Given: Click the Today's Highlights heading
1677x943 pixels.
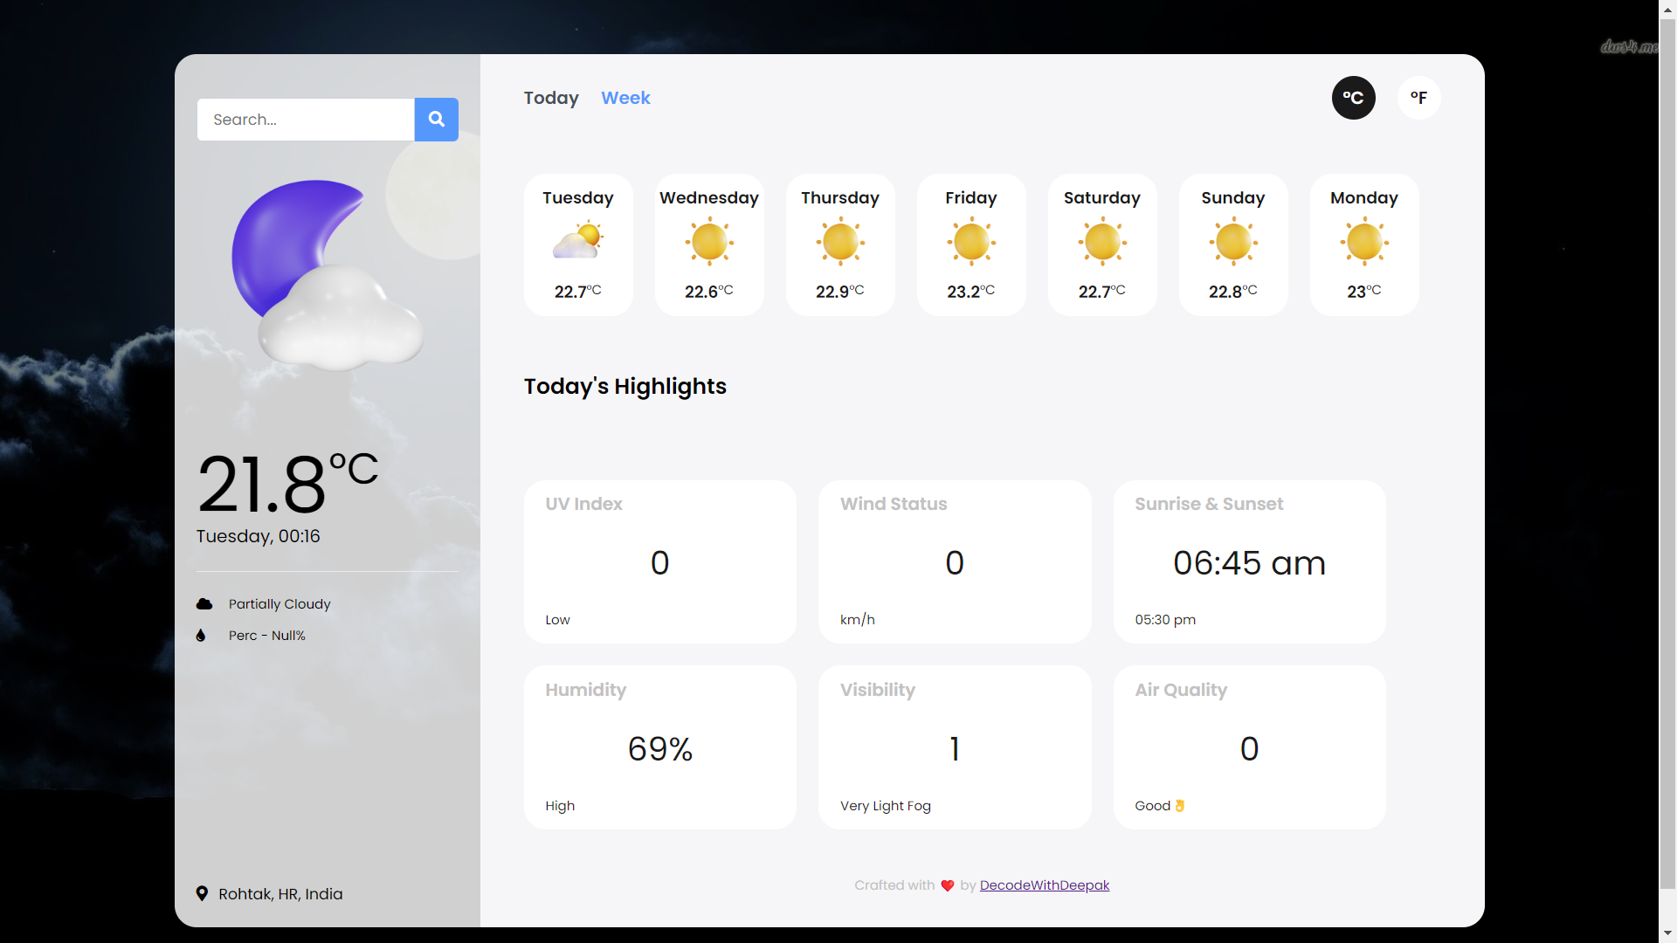Looking at the screenshot, I should [x=625, y=387].
